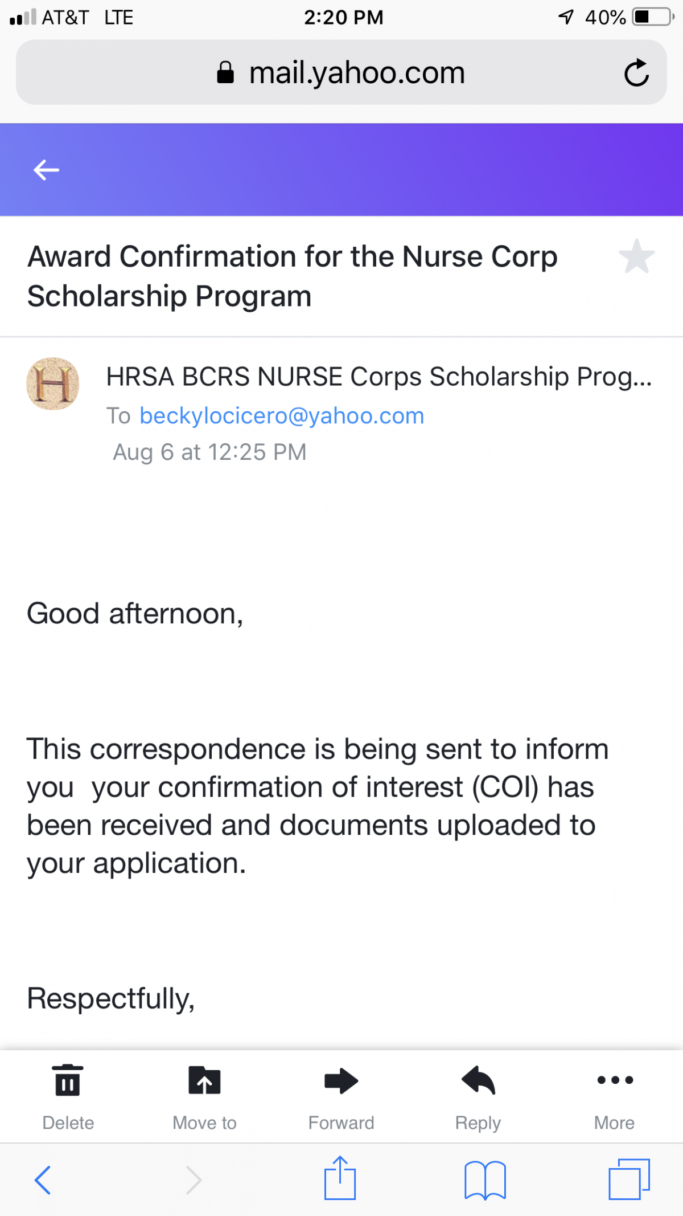Tap Safari back navigation chevron

point(43,1180)
